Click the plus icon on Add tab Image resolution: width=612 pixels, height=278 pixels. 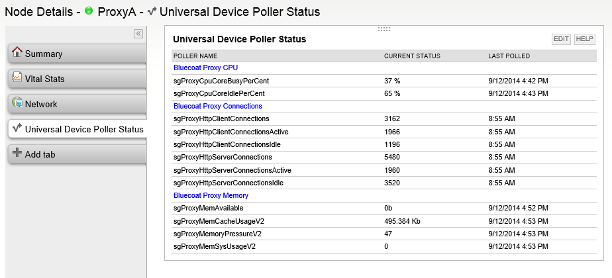pyautogui.click(x=17, y=152)
